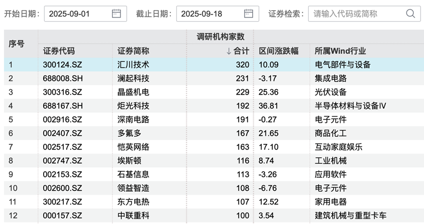Screen dimensions: 424x224
Task: Select the 多氟多 stock row
Action: [130, 133]
